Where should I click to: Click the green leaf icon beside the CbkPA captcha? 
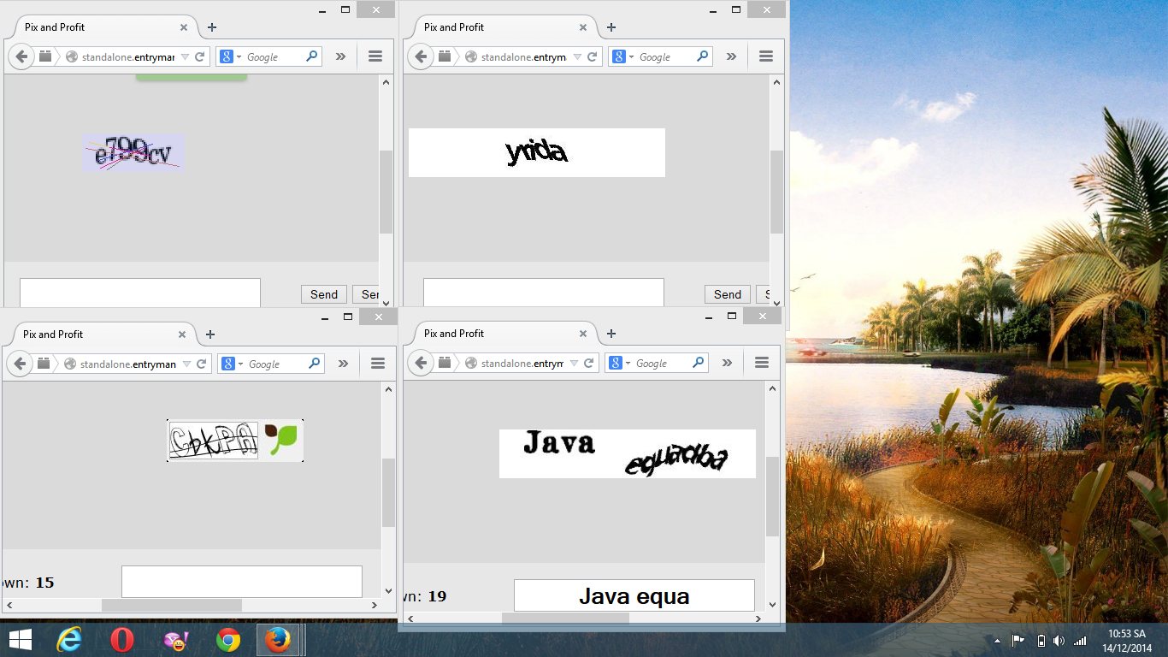pos(281,440)
